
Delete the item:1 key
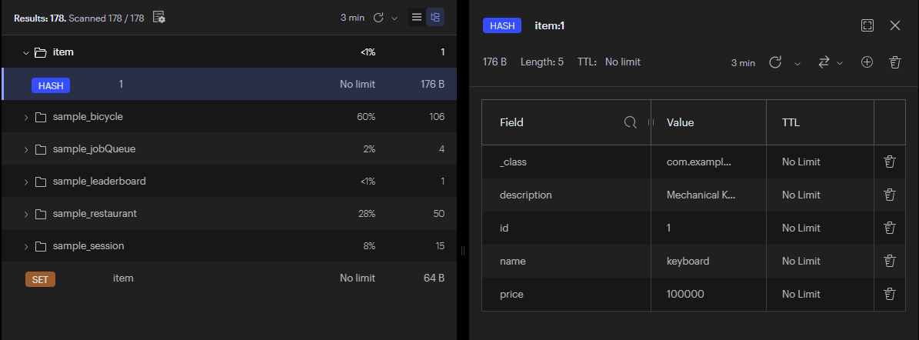point(895,62)
